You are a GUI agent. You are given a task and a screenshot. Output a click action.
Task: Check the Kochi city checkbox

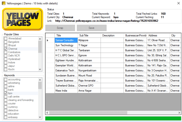point(6,70)
